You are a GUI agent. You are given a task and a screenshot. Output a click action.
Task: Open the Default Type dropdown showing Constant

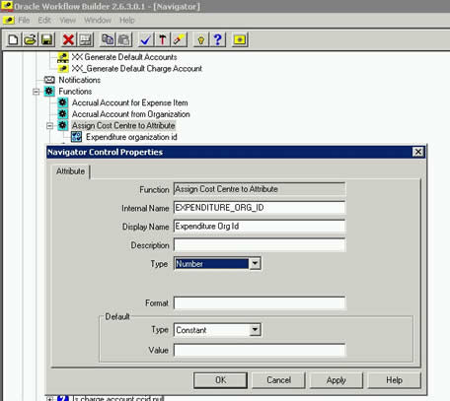click(255, 330)
